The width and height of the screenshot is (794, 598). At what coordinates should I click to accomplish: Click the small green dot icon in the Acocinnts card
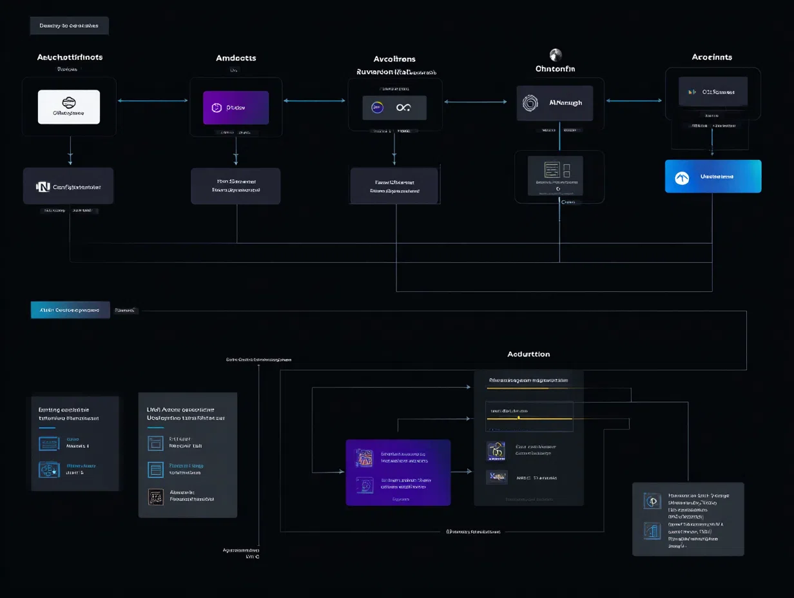692,92
